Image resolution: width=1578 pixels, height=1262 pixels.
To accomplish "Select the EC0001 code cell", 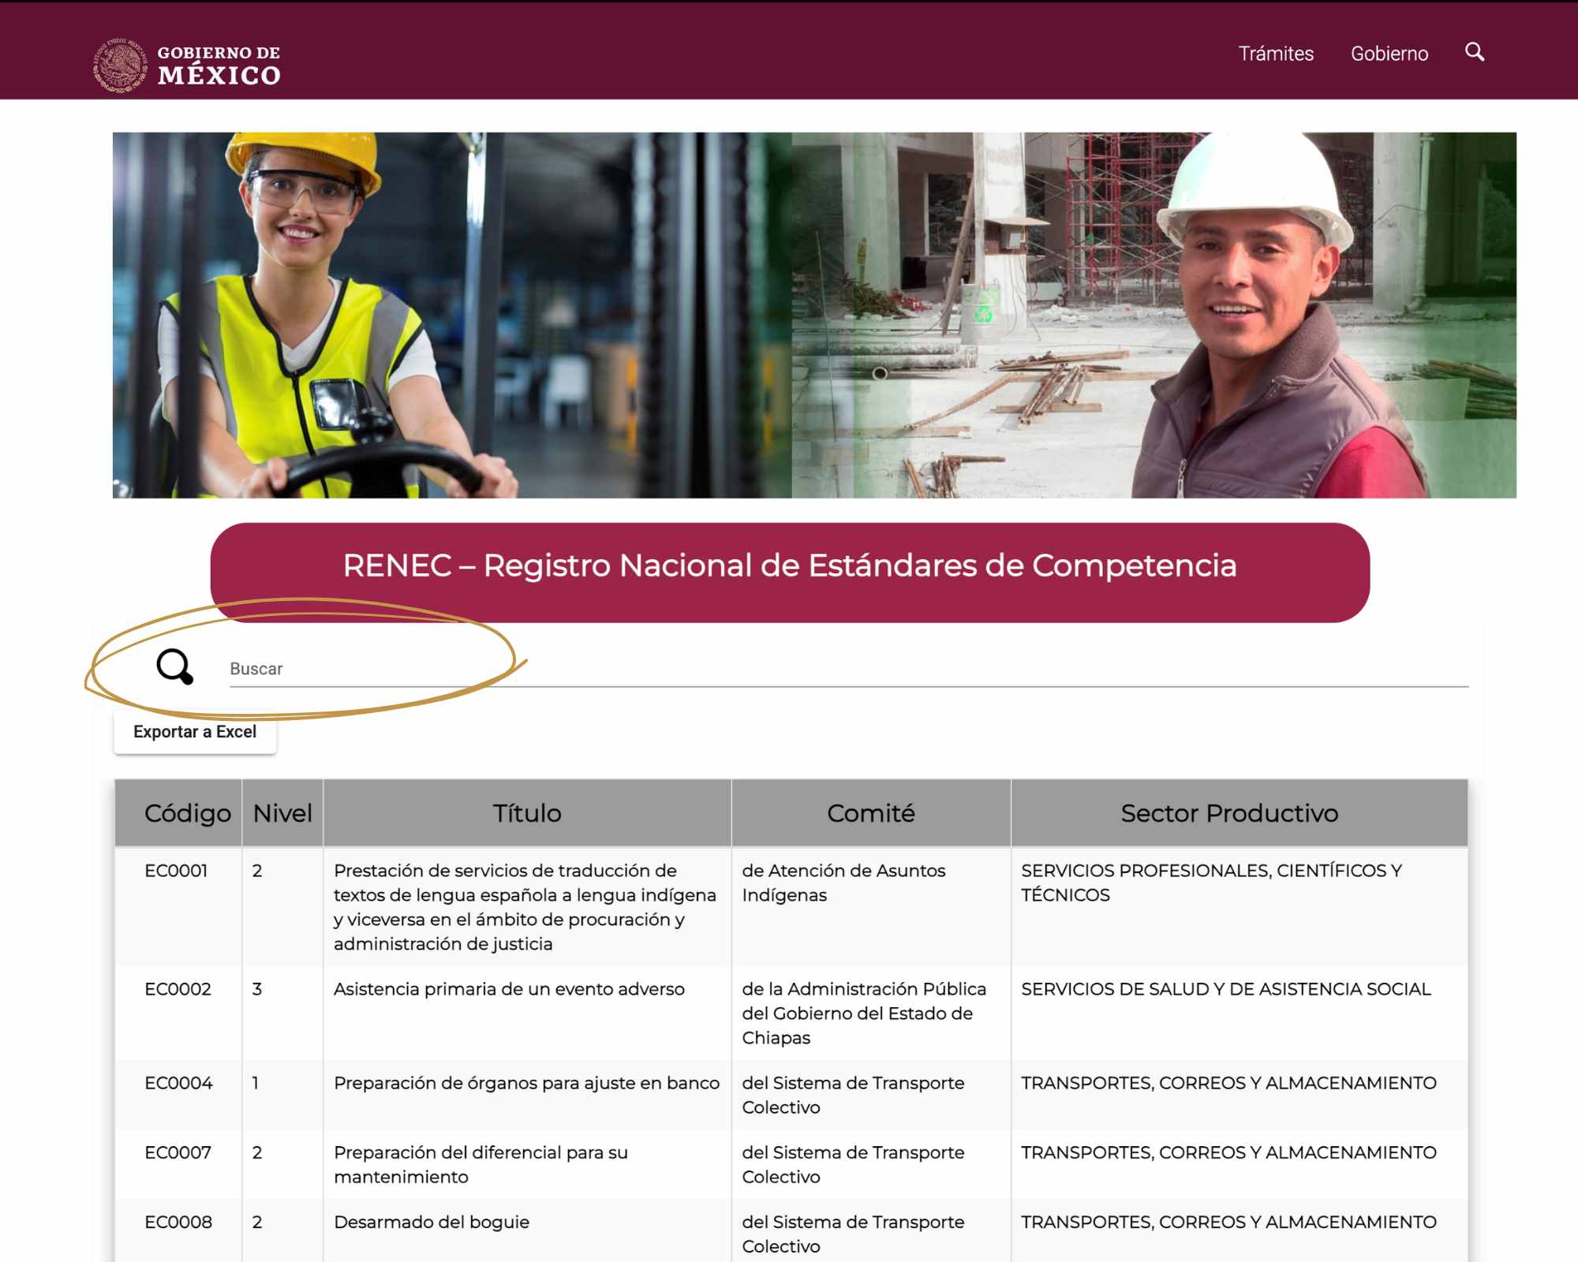I will point(176,871).
